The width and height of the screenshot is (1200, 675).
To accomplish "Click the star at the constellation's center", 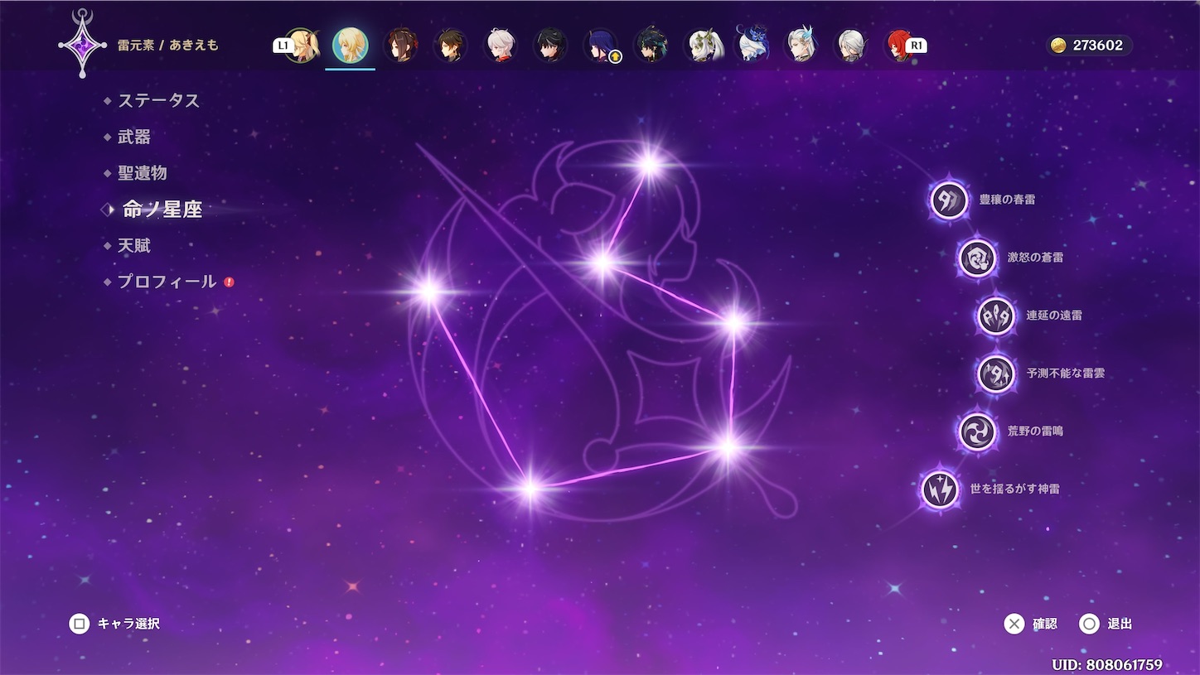I will [602, 263].
